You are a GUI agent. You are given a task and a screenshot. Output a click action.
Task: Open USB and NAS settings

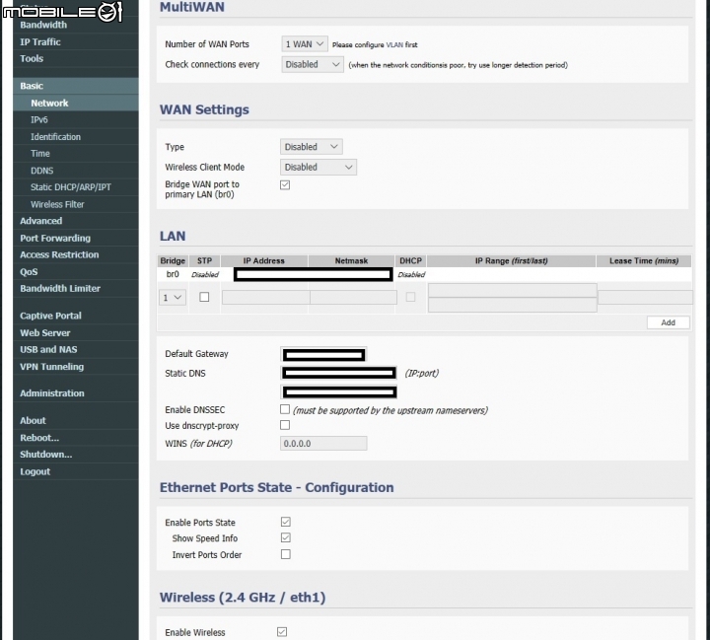click(48, 350)
